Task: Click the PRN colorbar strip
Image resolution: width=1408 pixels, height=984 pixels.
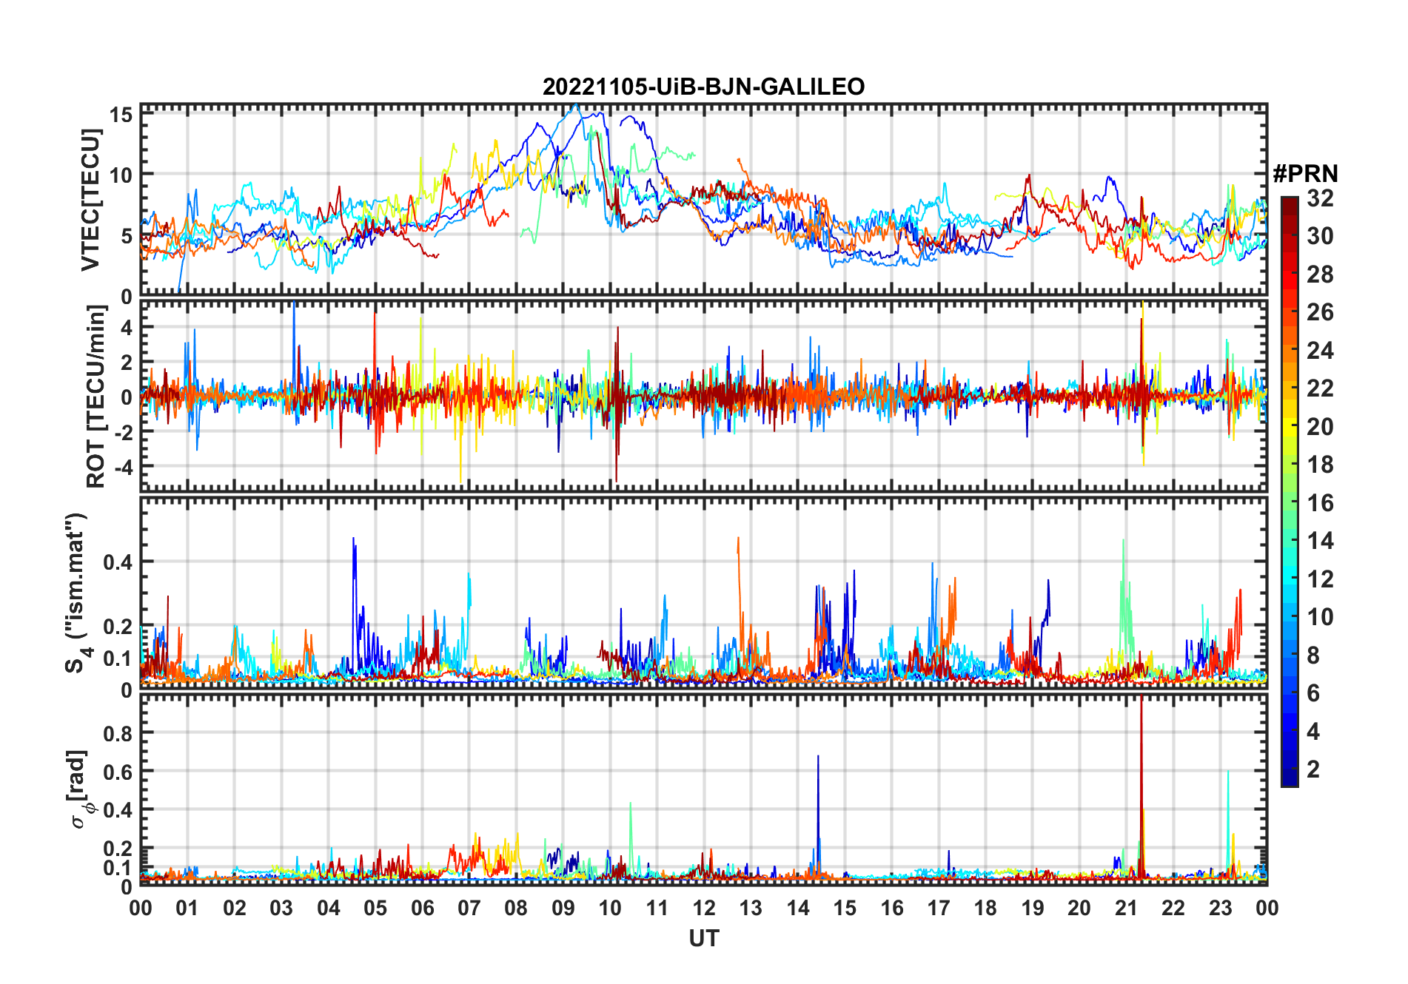Action: coord(1290,491)
